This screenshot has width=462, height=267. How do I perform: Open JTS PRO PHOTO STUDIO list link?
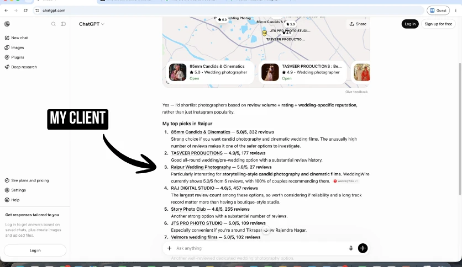click(197, 223)
